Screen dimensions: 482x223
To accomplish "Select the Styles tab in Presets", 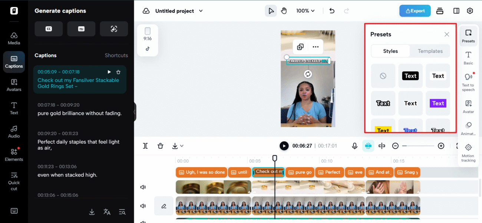I will (390, 51).
